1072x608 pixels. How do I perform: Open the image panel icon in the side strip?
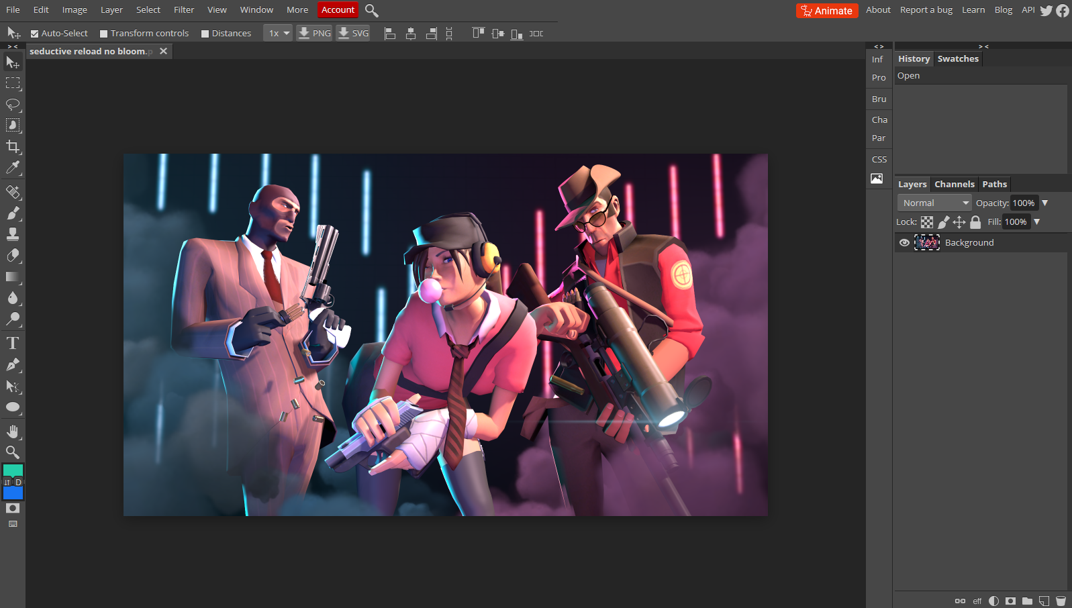point(877,179)
